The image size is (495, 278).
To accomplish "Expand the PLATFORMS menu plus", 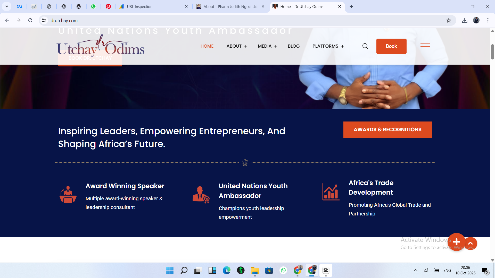I will click(x=342, y=46).
